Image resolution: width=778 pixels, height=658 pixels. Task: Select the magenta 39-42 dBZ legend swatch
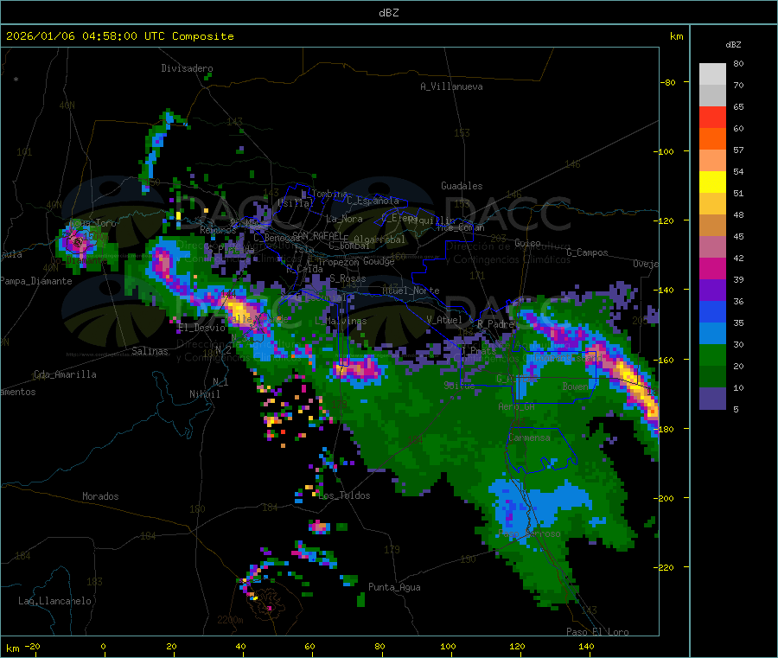[x=712, y=268]
